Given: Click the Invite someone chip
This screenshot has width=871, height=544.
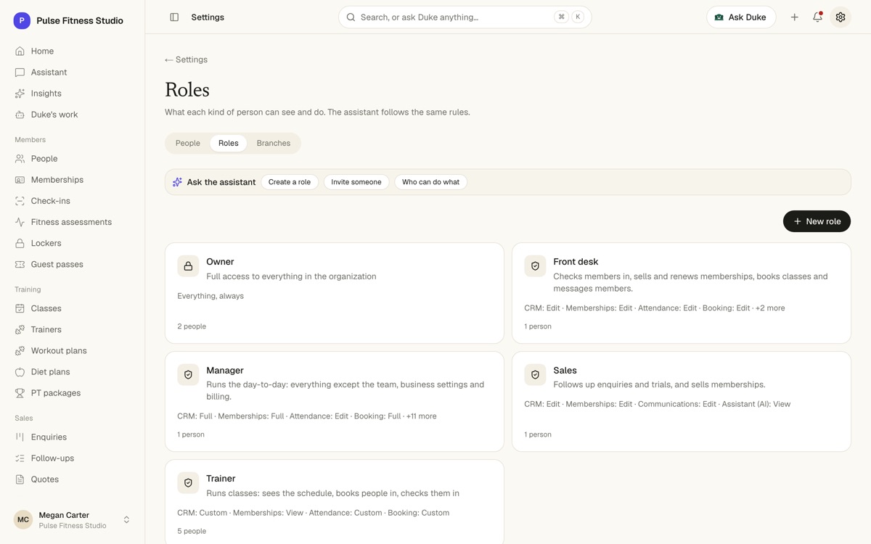Looking at the screenshot, I should [x=356, y=182].
